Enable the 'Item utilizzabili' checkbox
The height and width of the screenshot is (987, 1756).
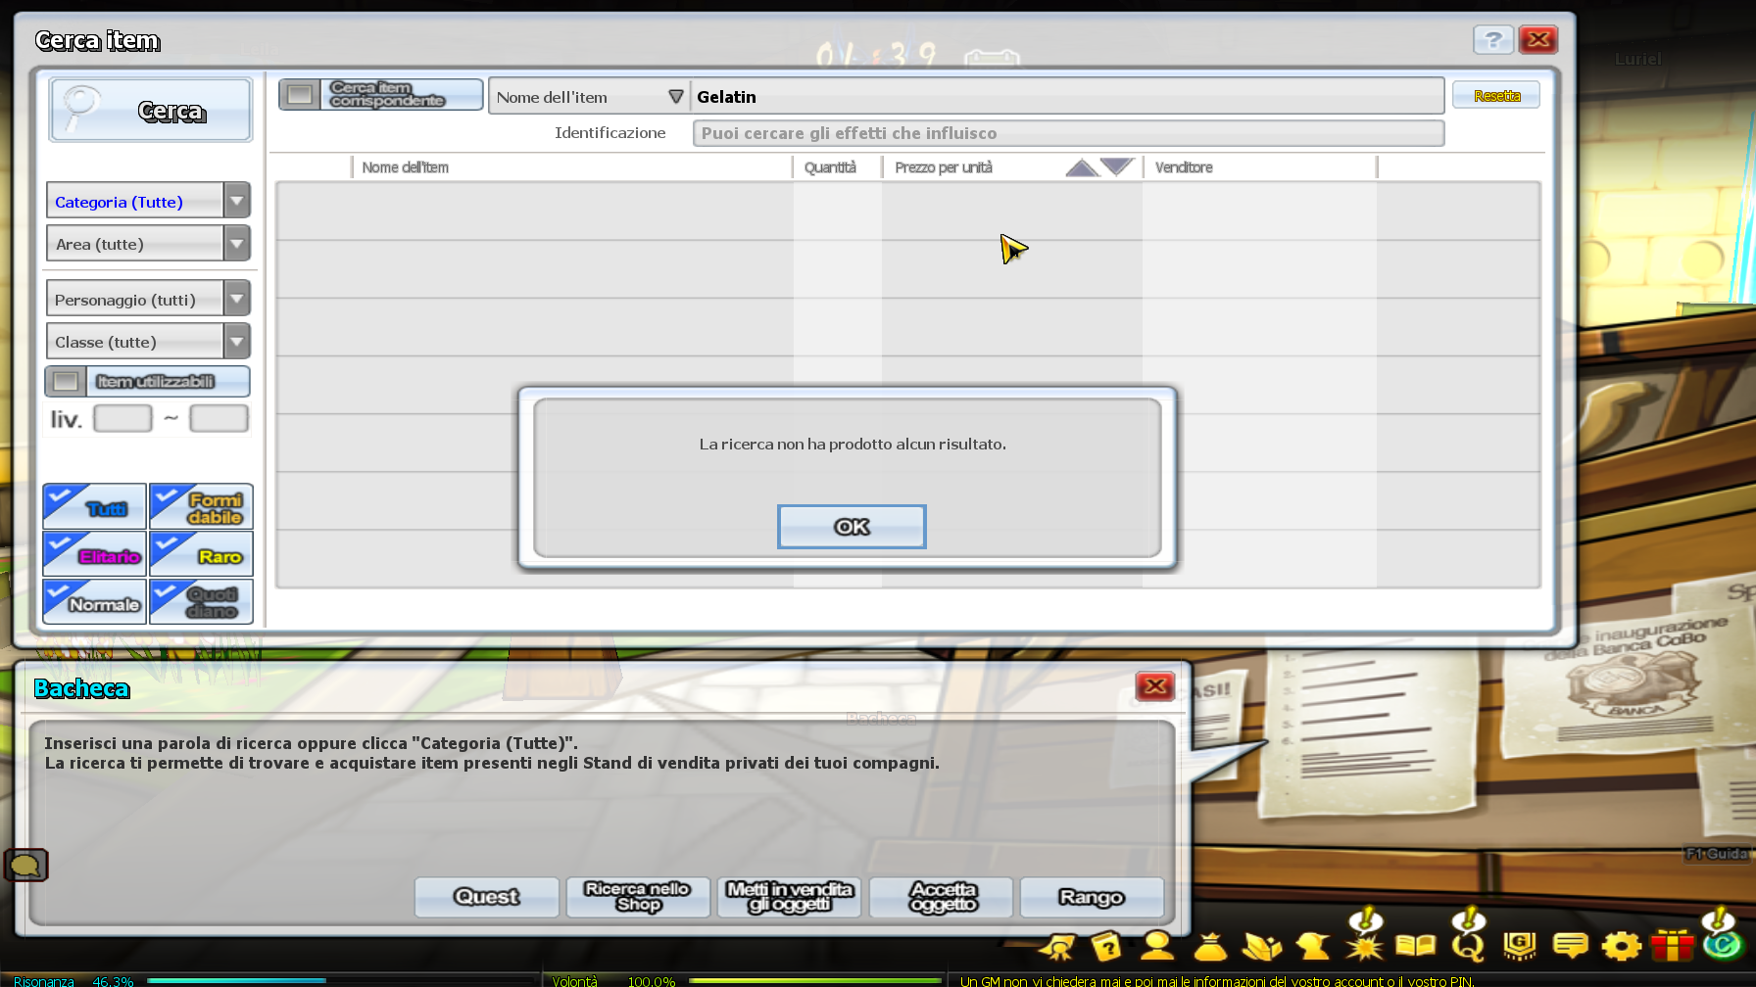66,381
